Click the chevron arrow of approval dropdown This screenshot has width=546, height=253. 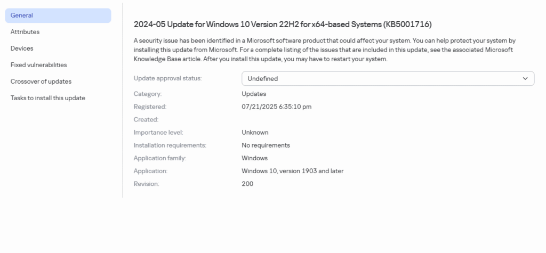click(x=525, y=78)
